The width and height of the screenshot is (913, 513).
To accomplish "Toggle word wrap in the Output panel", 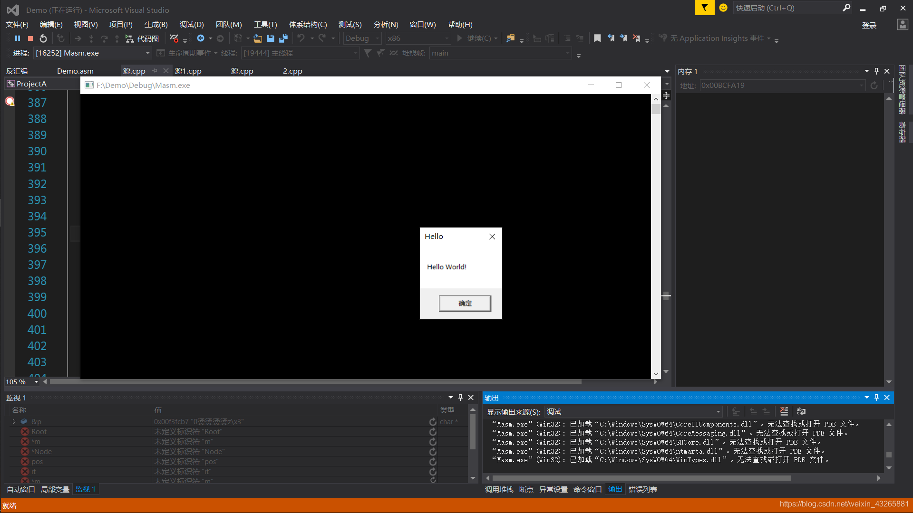I will click(801, 411).
